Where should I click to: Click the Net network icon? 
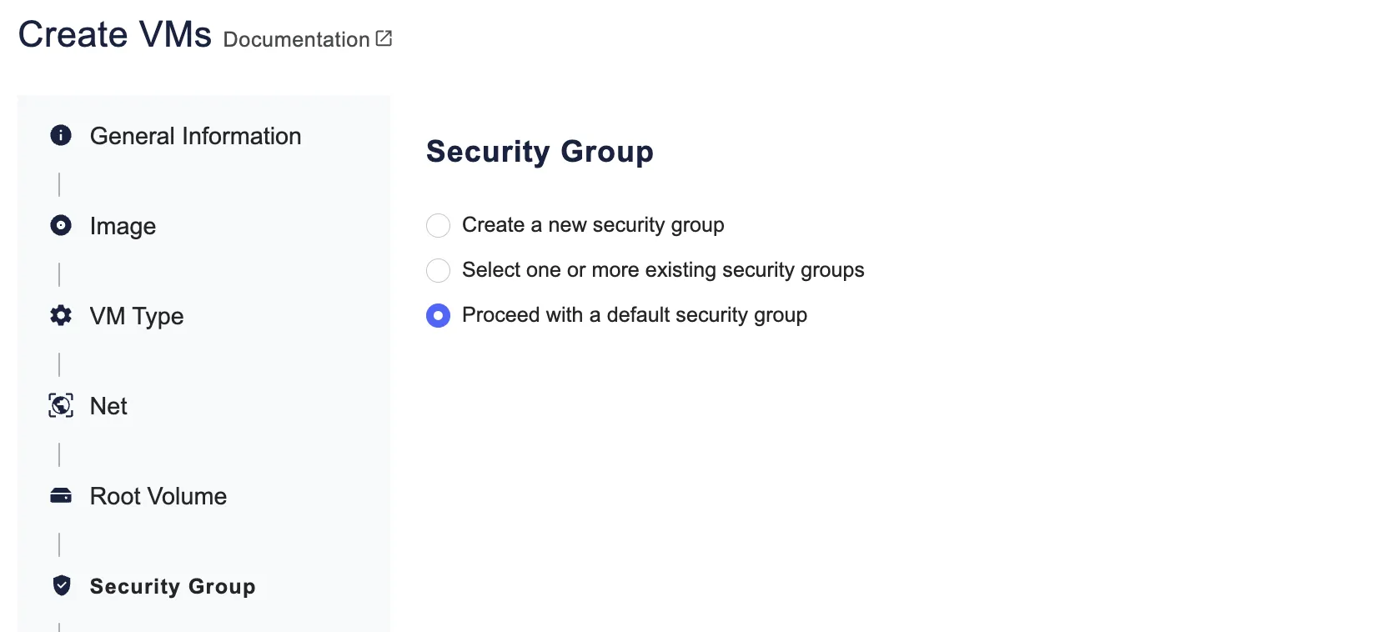[60, 405]
